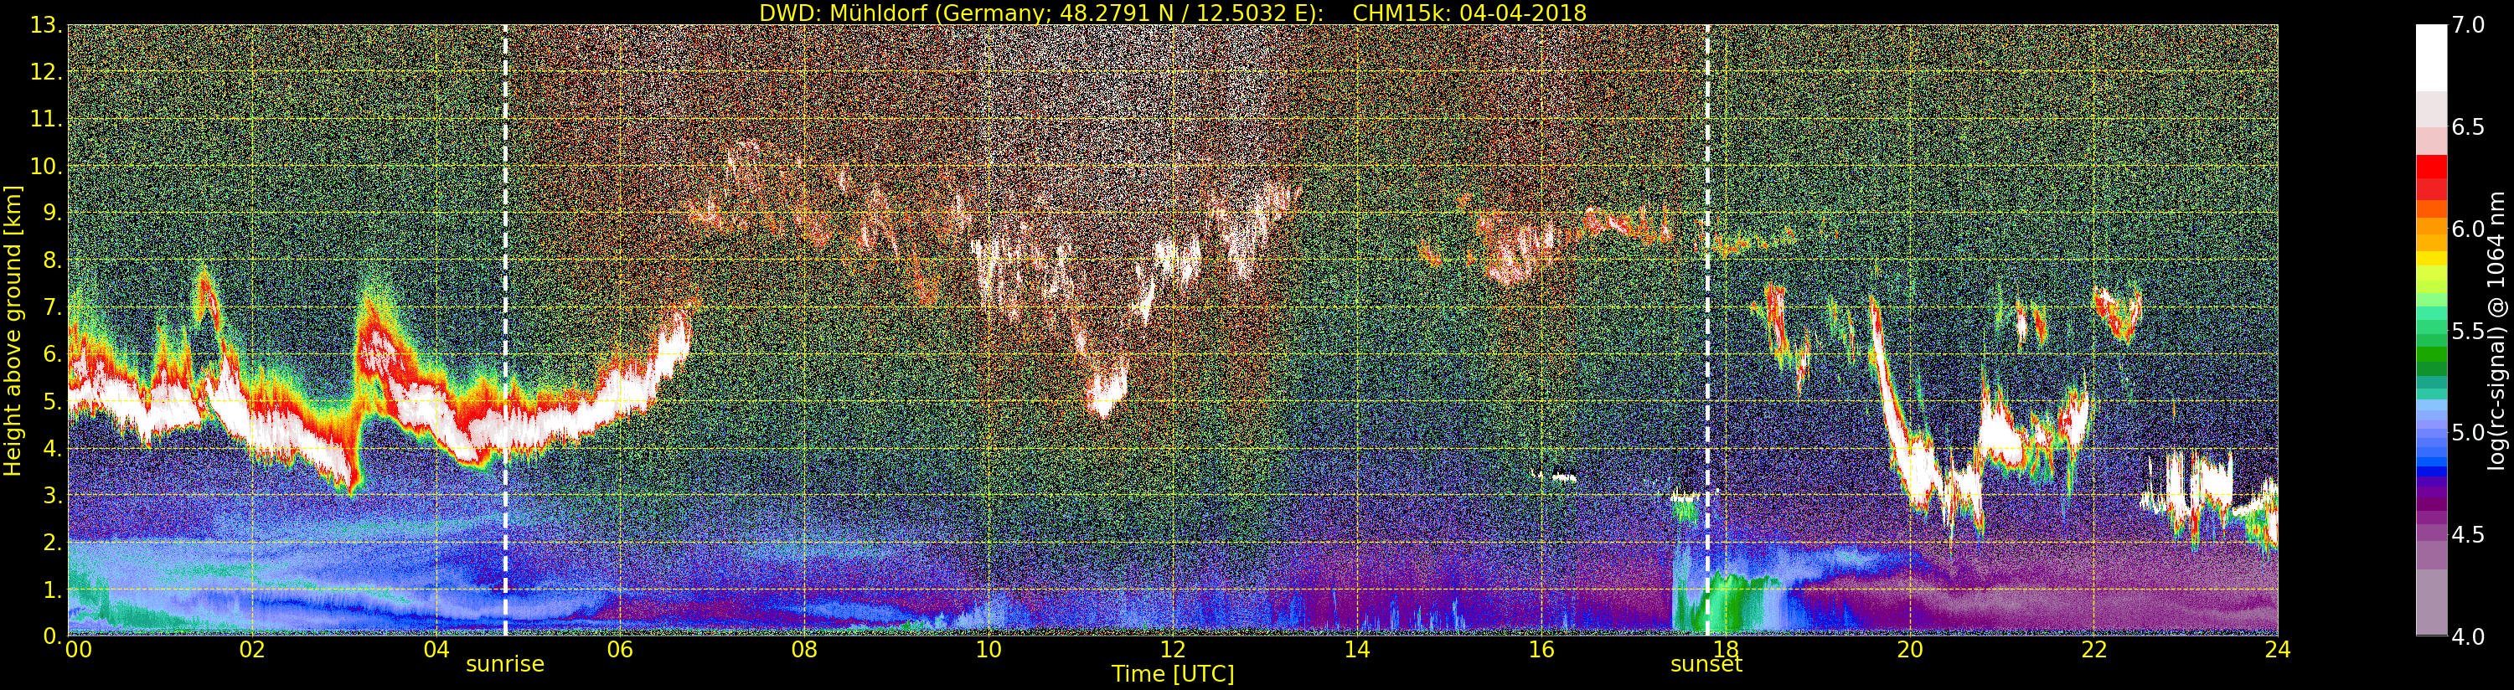Click the 'Height above ground [km]' axis label
This screenshot has width=2514, height=690.
13,330
